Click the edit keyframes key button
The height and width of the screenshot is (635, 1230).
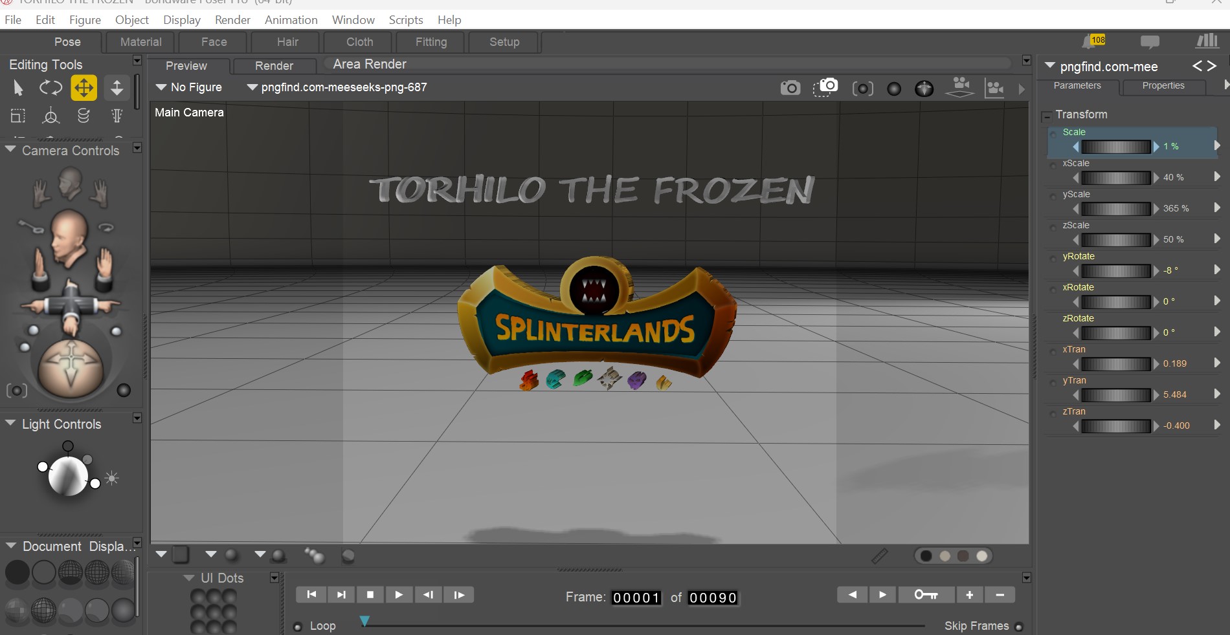click(926, 595)
